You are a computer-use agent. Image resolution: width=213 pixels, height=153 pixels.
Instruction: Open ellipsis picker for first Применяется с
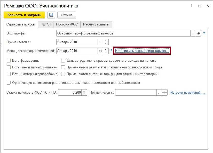[x=100, y=42]
